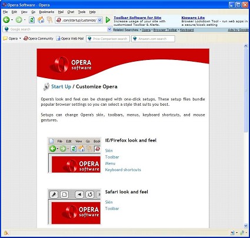Click the green Back arrow button
250x238 pixels.
(6, 20)
